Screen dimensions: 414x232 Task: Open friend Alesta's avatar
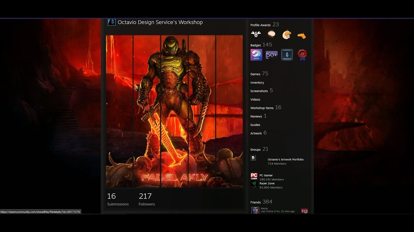pos(255,210)
